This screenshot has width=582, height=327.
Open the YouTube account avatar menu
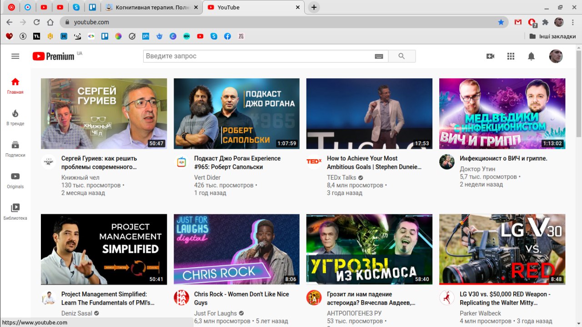[556, 56]
